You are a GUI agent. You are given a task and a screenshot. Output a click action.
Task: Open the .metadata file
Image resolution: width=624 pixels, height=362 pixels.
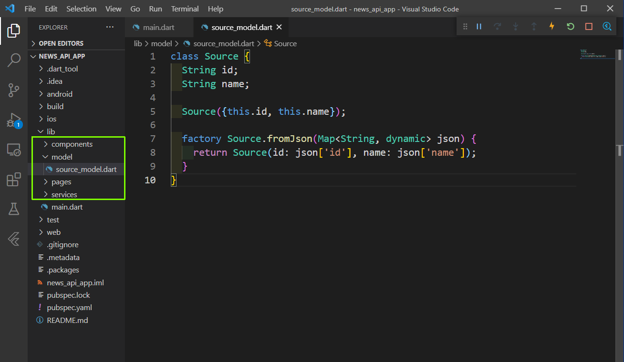(x=76, y=257)
